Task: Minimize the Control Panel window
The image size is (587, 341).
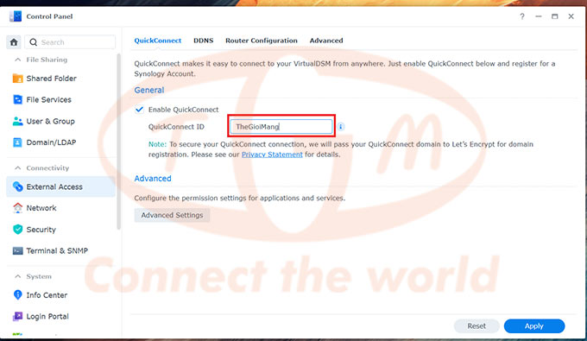Action: (539, 16)
